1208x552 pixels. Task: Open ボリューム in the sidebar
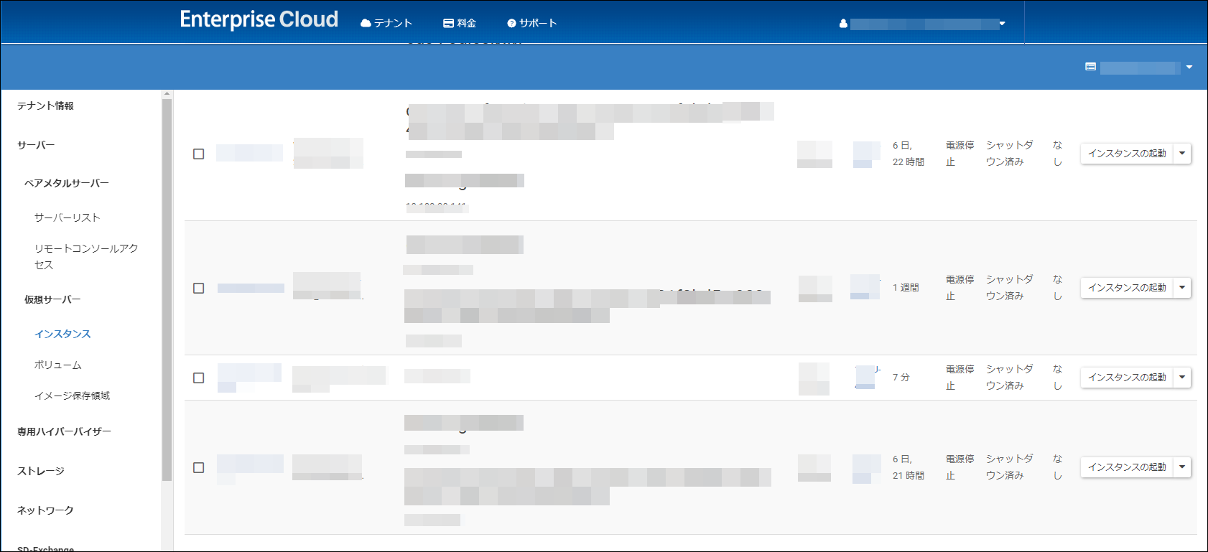tap(58, 365)
